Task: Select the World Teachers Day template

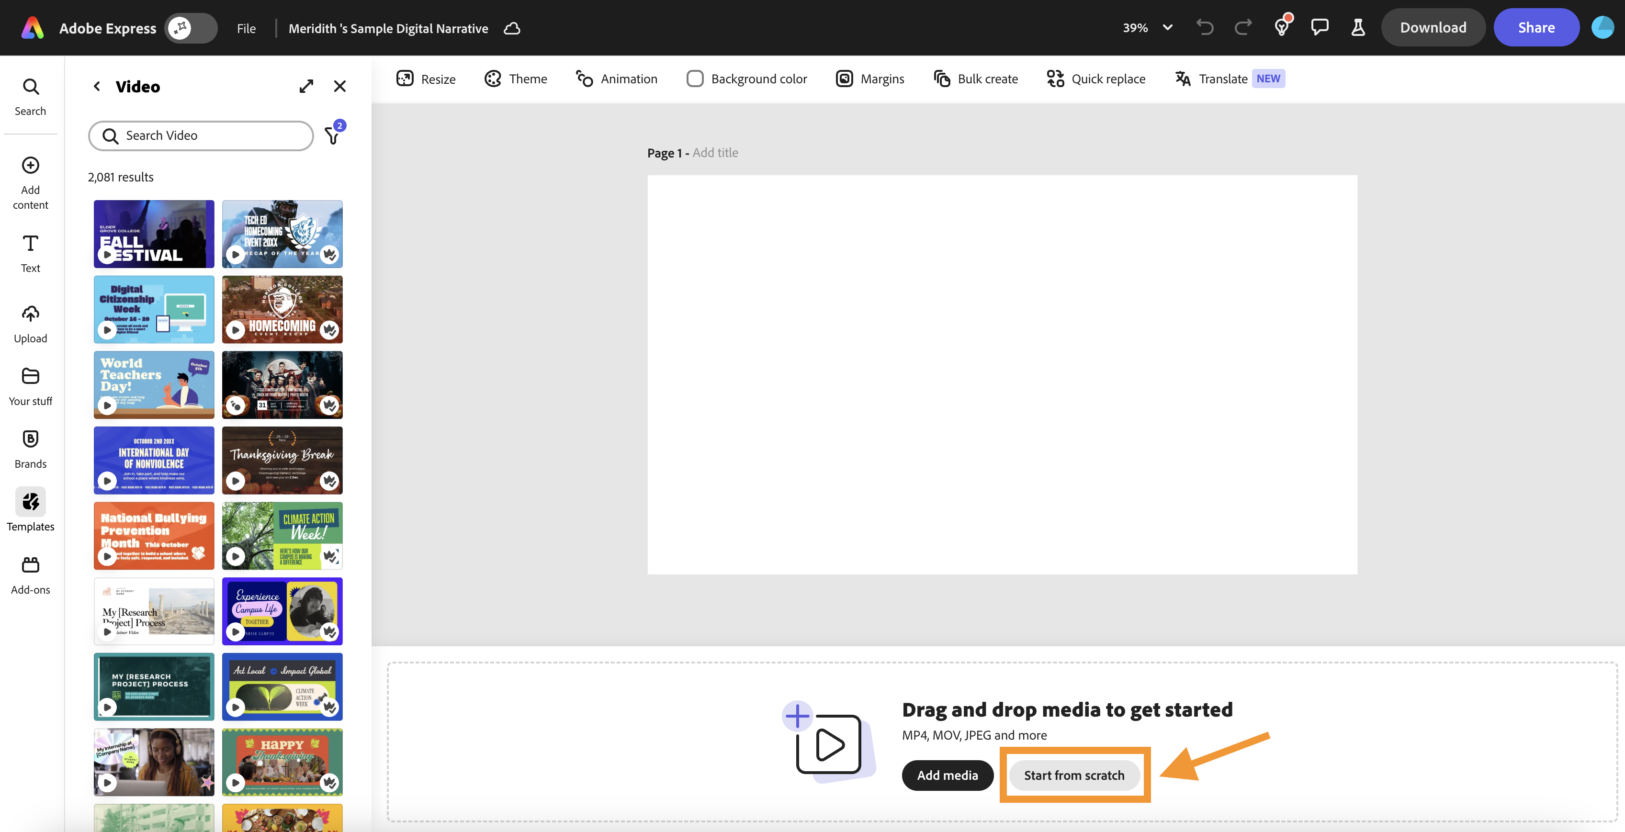Action: [x=154, y=385]
